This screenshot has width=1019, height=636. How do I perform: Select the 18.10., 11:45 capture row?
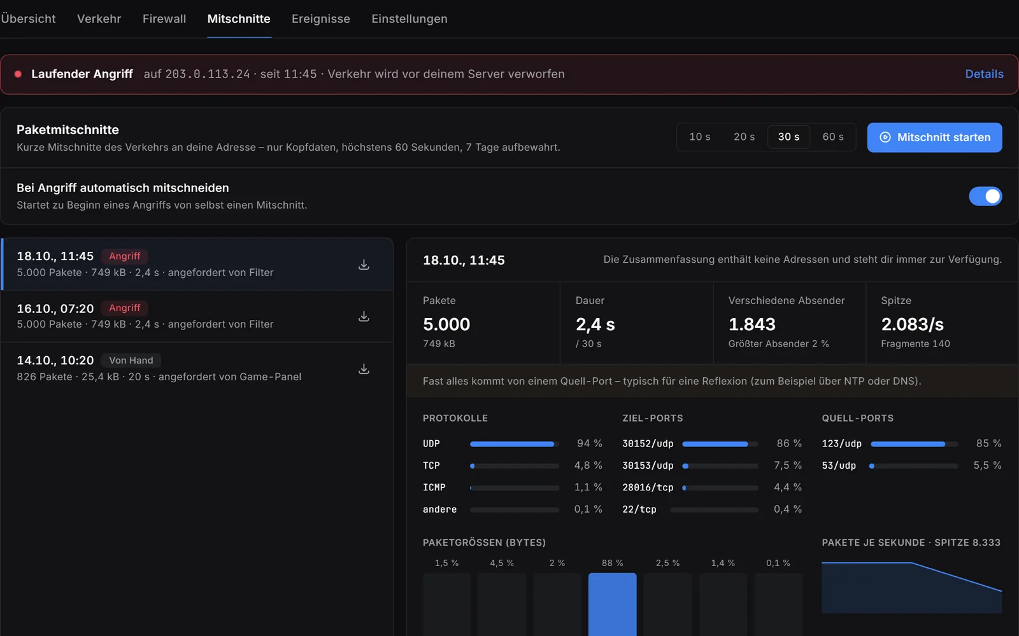(197, 264)
